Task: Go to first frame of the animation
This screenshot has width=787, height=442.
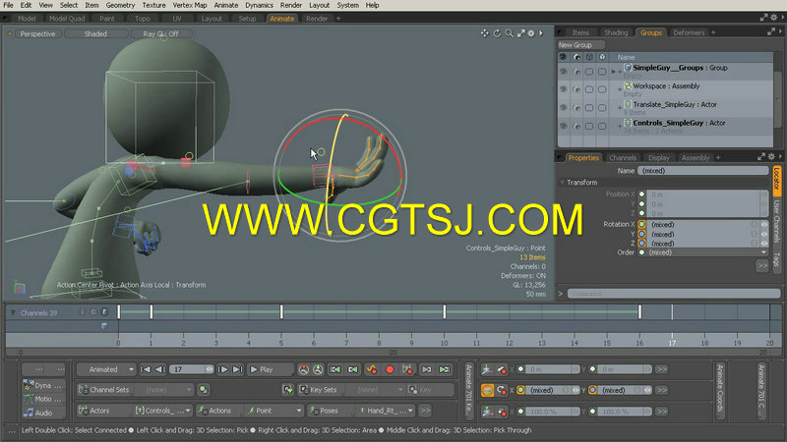Action: 146,369
